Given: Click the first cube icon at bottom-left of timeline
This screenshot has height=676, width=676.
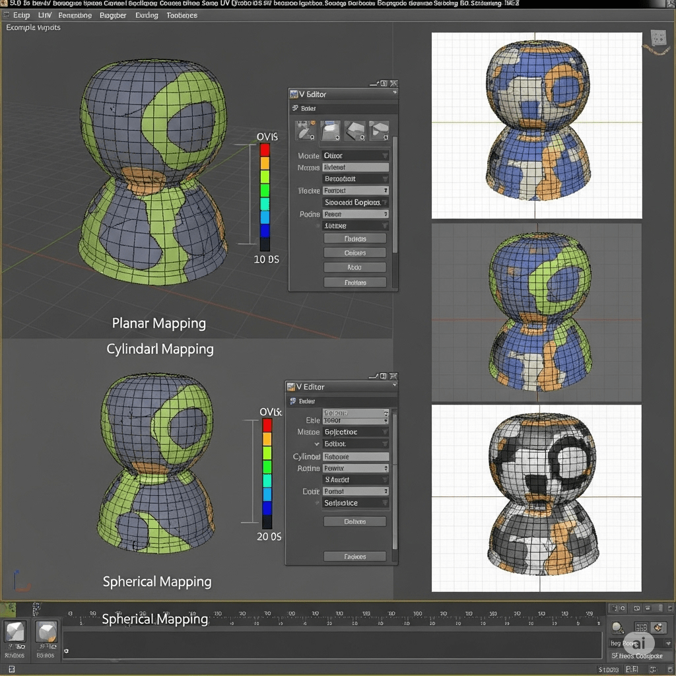Looking at the screenshot, I should coord(15,632).
